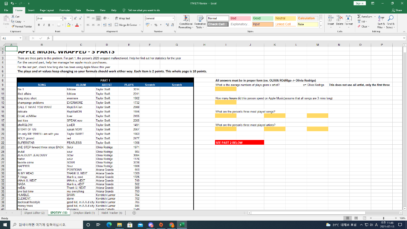Switch to Habit Tracker (5) sheet

click(x=112, y=213)
